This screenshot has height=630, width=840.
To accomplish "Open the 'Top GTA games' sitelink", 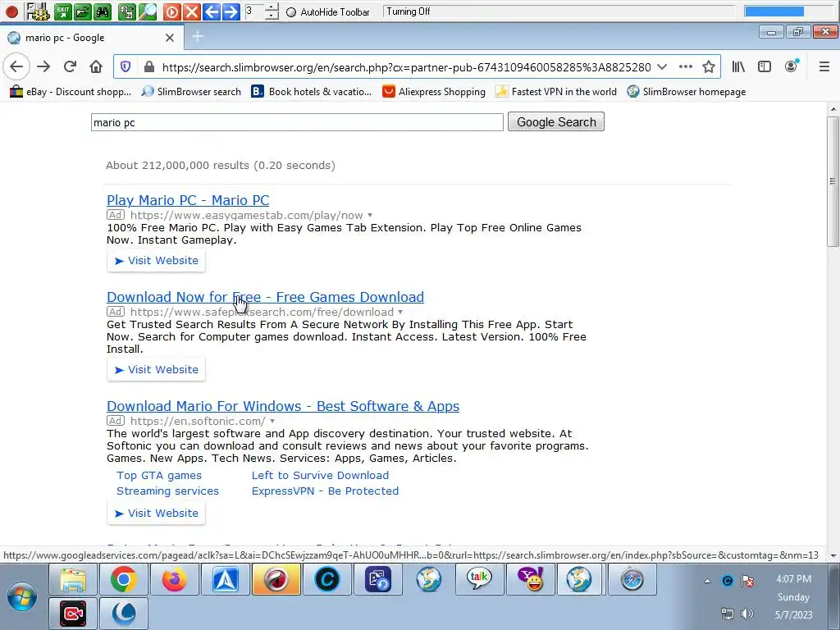I will tap(159, 476).
